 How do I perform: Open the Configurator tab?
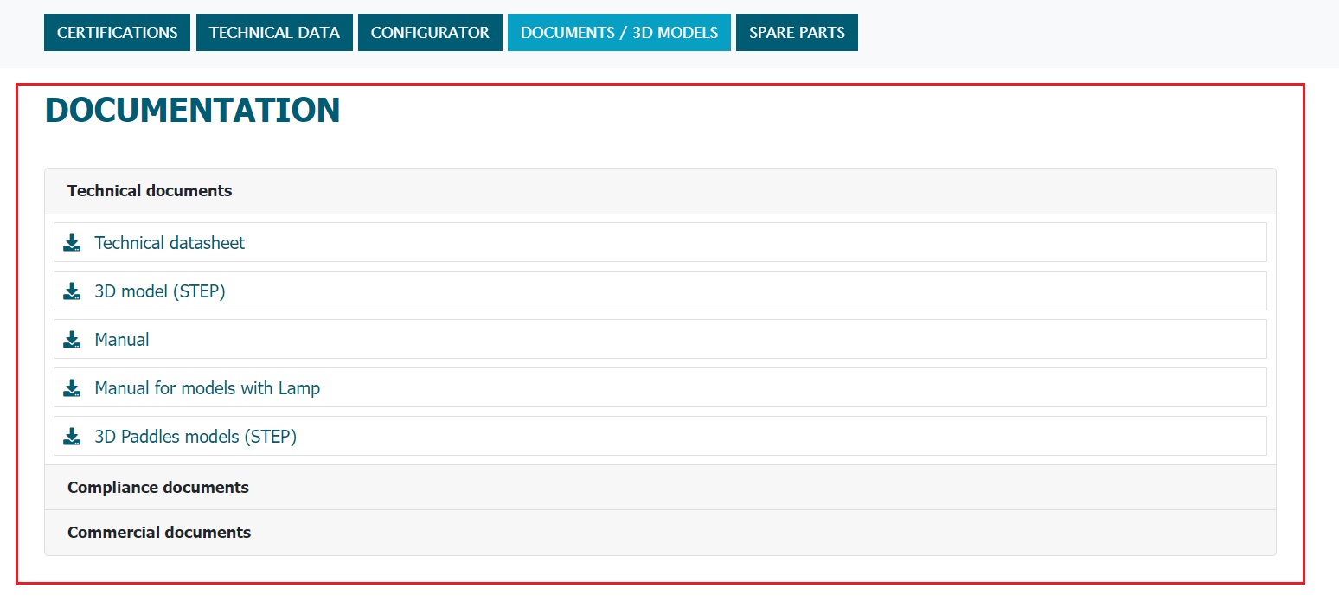point(430,33)
